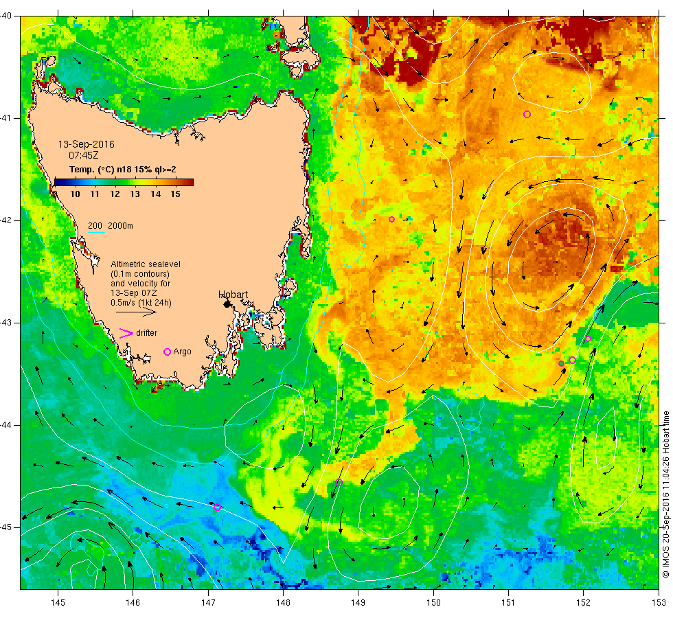Click Argo float circle near 44.6°S, 148.7°E

[339, 482]
